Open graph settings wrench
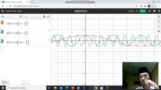Viewport: 161px width, 90px height. click(159, 16)
